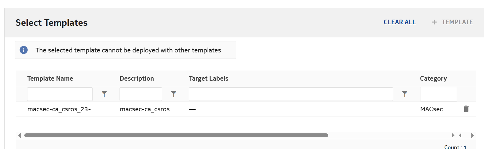The width and height of the screenshot is (484, 149).
Task: Click the Template Name filter funnel icon
Action: click(104, 94)
